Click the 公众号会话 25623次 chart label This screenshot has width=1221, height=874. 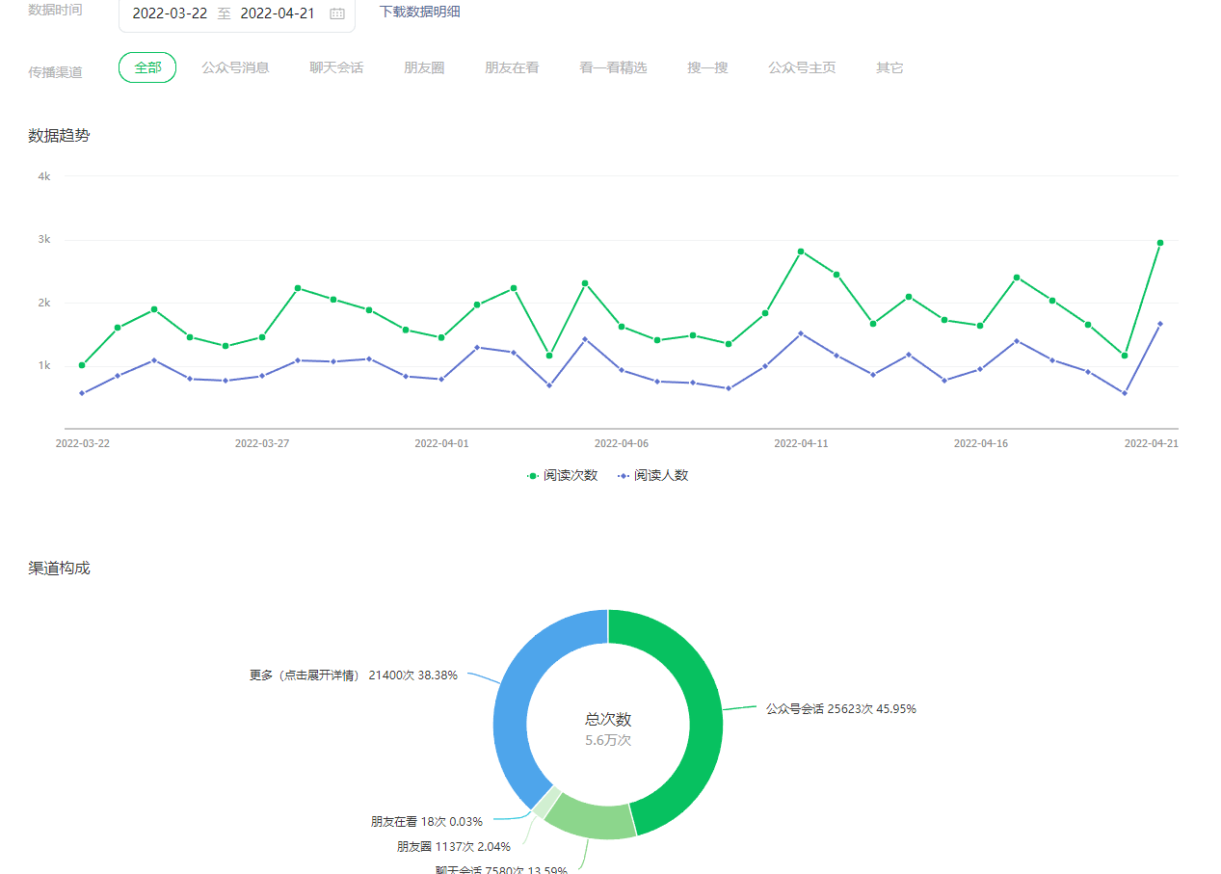pyautogui.click(x=840, y=708)
